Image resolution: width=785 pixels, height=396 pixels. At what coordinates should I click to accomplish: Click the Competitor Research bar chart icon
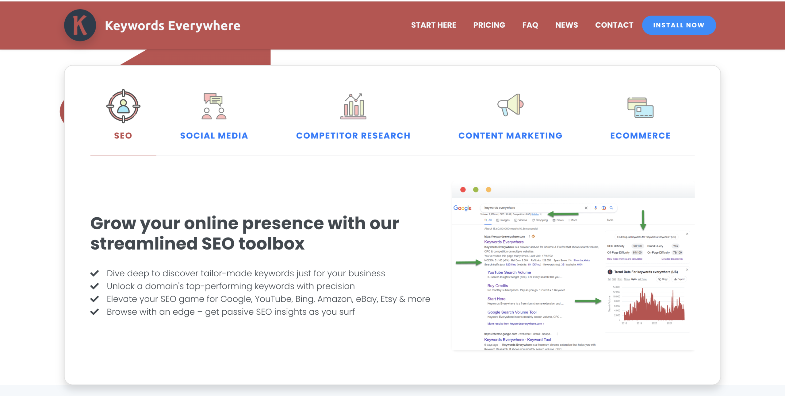coord(353,106)
